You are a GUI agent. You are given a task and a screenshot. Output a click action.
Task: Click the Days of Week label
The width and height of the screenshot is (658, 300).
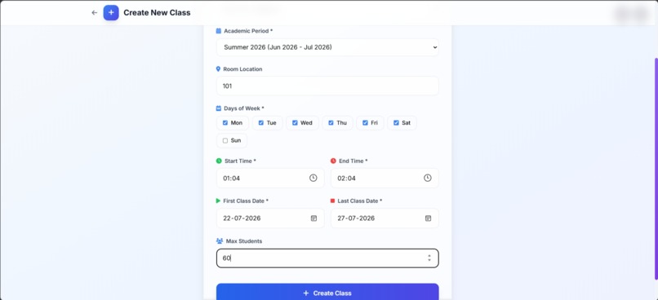pyautogui.click(x=244, y=108)
